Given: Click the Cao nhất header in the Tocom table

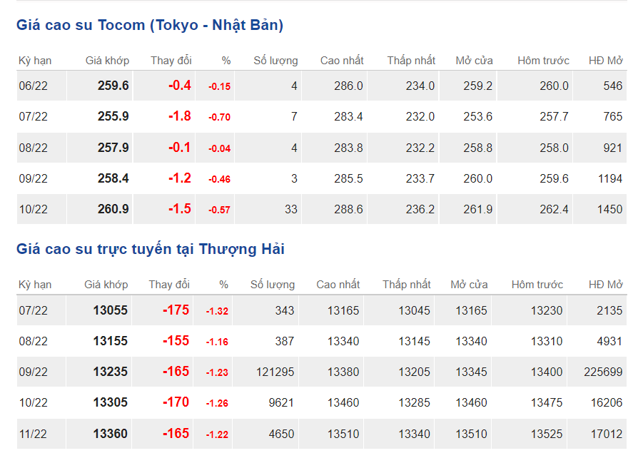Looking at the screenshot, I should [x=341, y=61].
